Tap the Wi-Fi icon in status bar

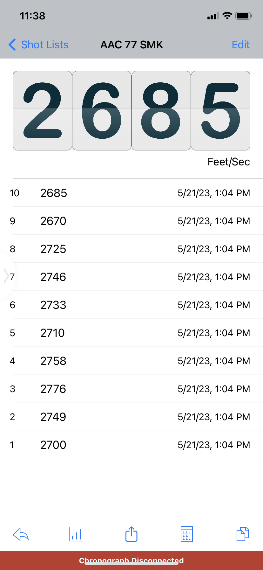(x=227, y=16)
